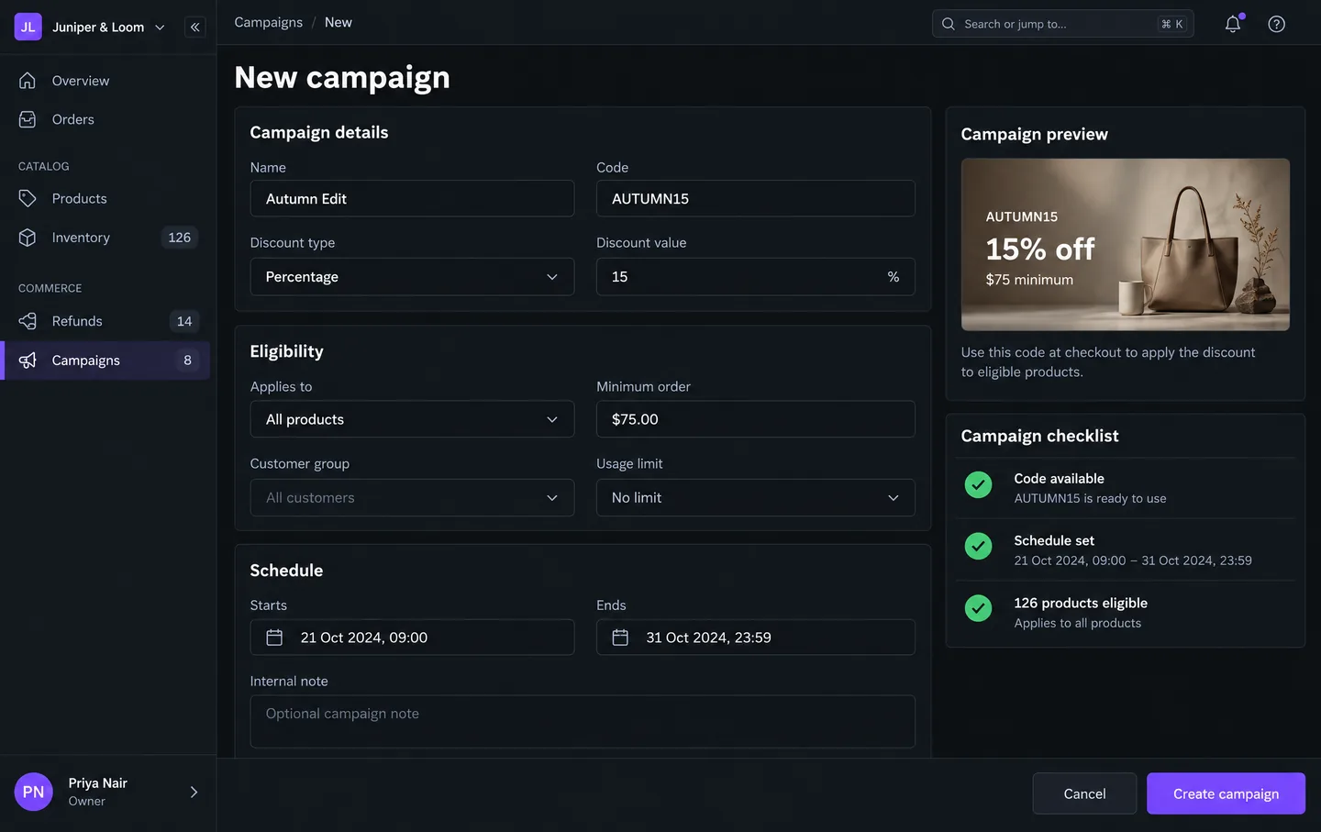Click the Create campaign button
The width and height of the screenshot is (1321, 832).
(x=1226, y=793)
